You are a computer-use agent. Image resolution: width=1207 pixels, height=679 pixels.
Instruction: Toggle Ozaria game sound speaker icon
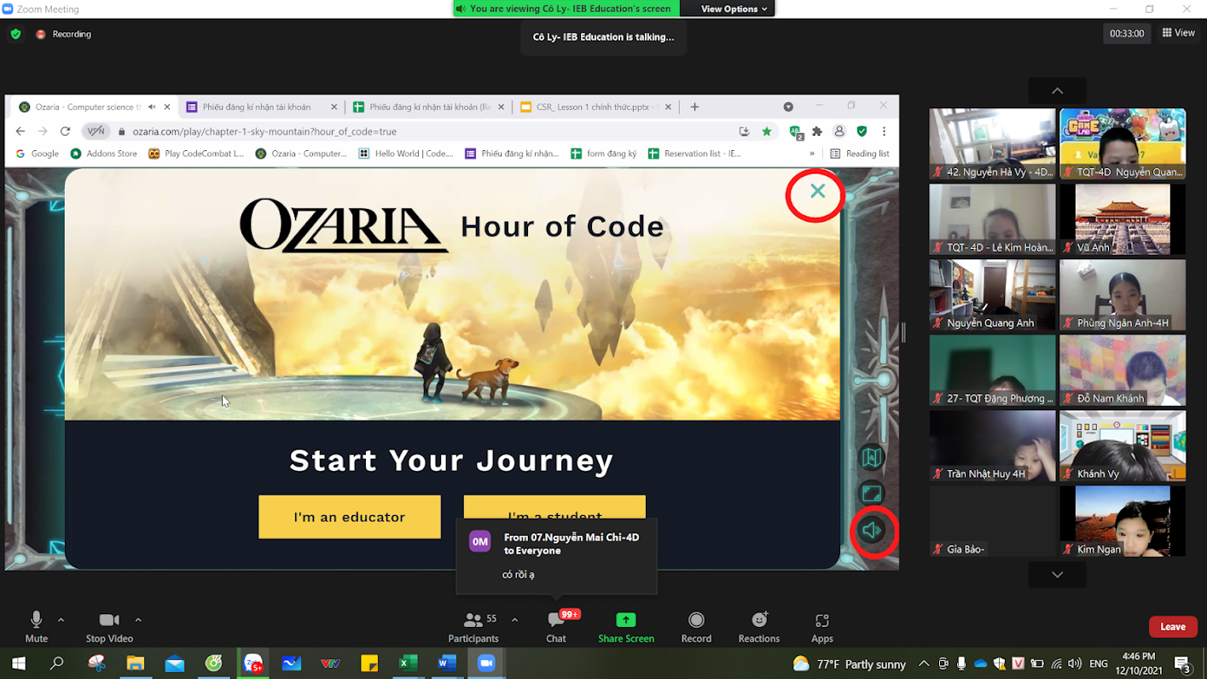872,531
